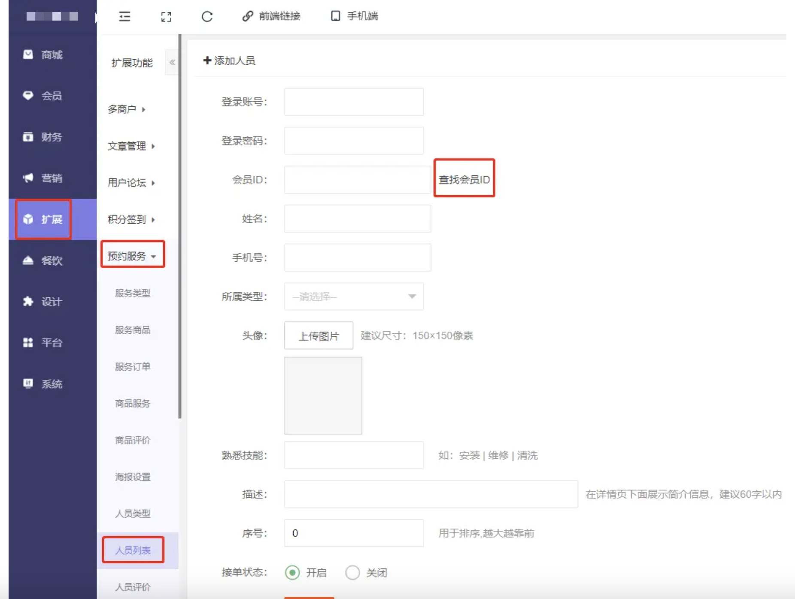
Task: Expand the 多商户 submenu
Action: [x=127, y=109]
